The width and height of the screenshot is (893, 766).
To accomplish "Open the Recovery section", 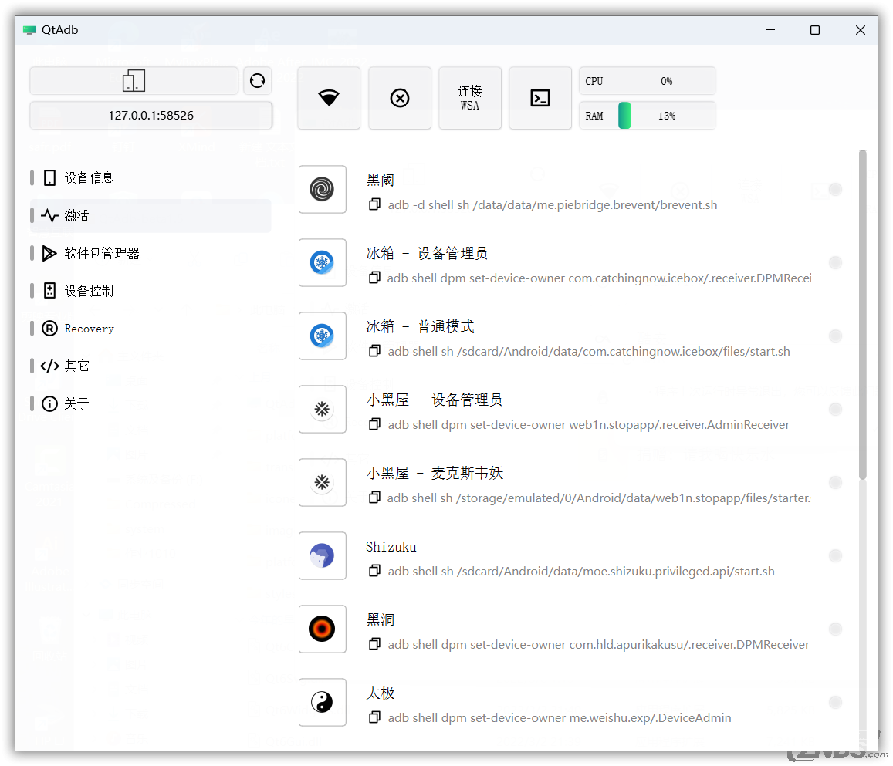I will (x=151, y=329).
